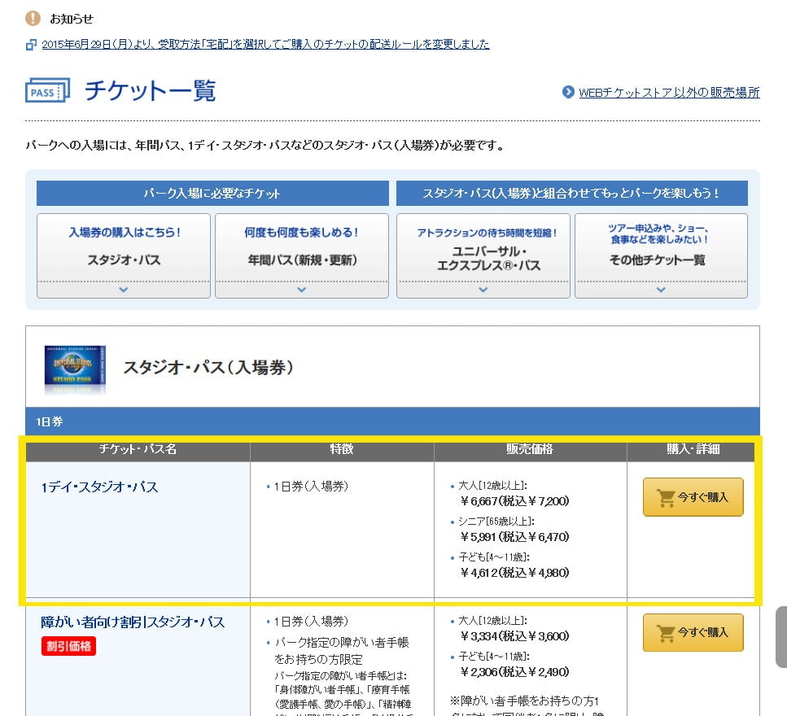Expand chevron under ユニバーサル・エクスプレス・パス box
The height and width of the screenshot is (716, 787).
(483, 289)
